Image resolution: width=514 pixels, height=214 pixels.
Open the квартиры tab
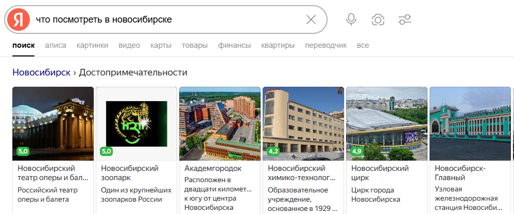point(278,45)
